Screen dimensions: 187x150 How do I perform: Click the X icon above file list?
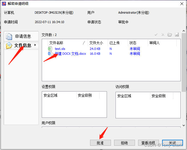click(163, 35)
